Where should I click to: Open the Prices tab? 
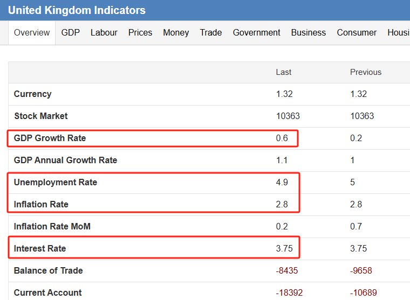click(140, 33)
